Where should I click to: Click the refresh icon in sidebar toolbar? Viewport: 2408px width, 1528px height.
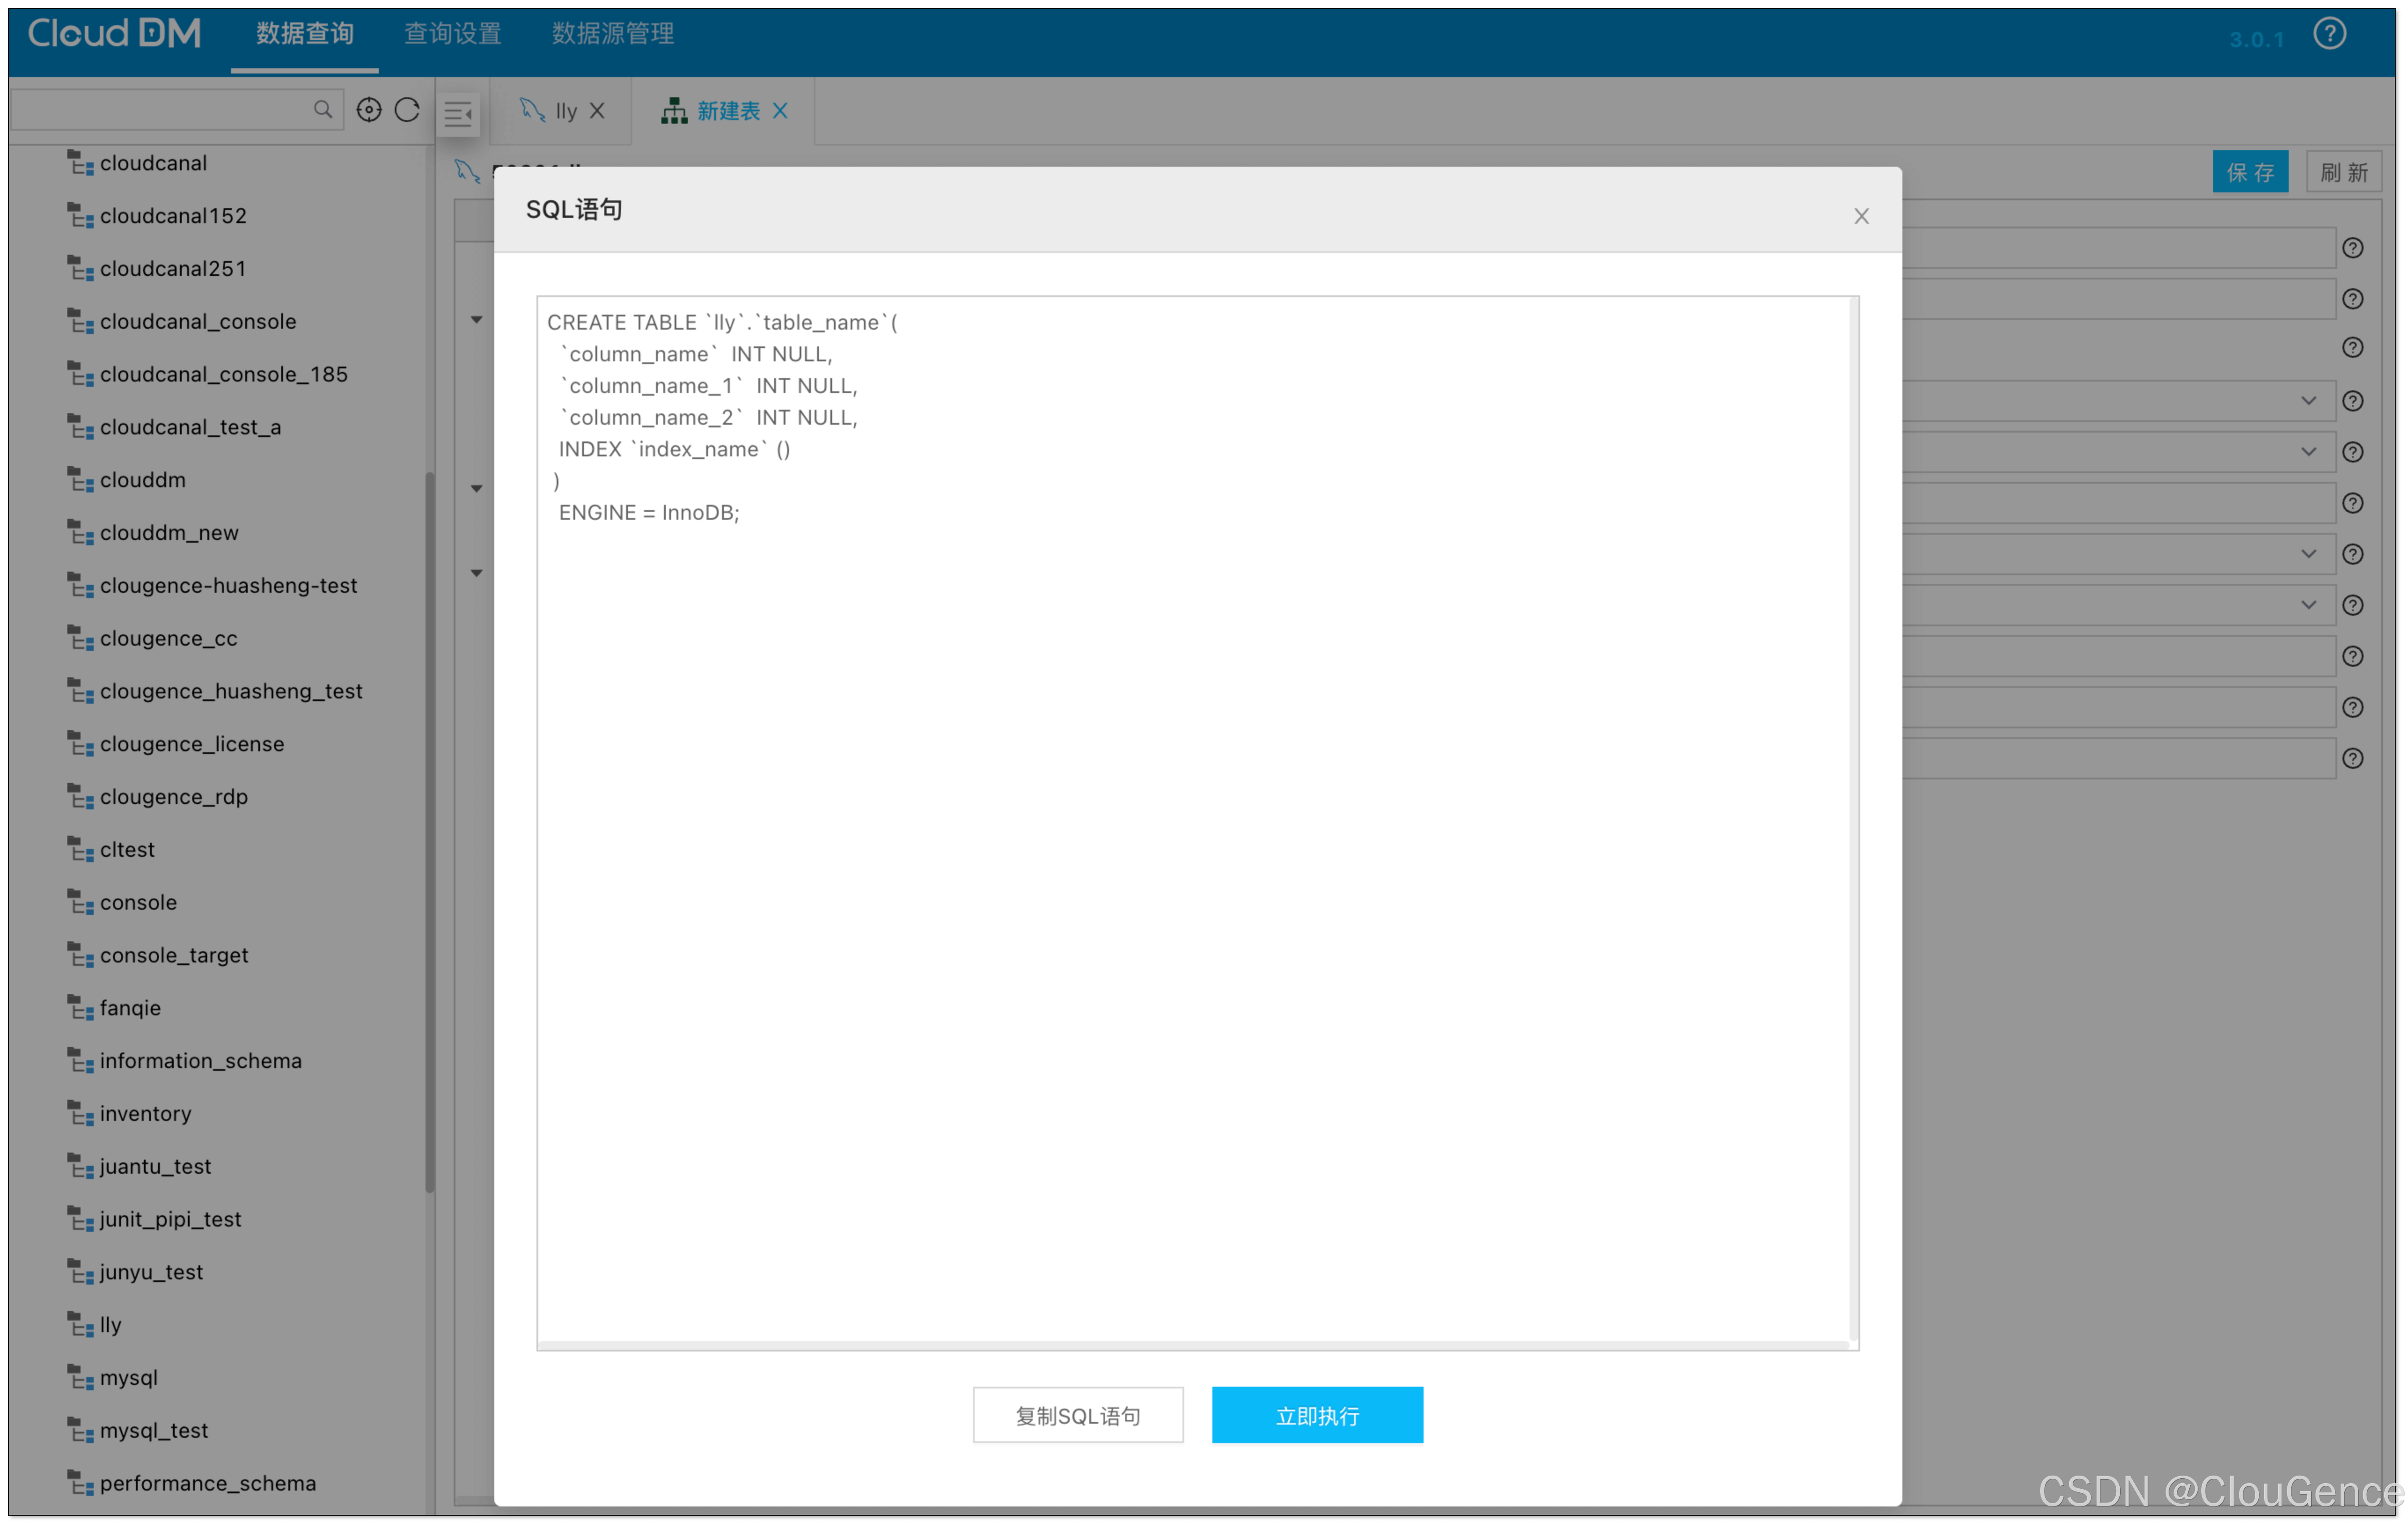tap(407, 110)
